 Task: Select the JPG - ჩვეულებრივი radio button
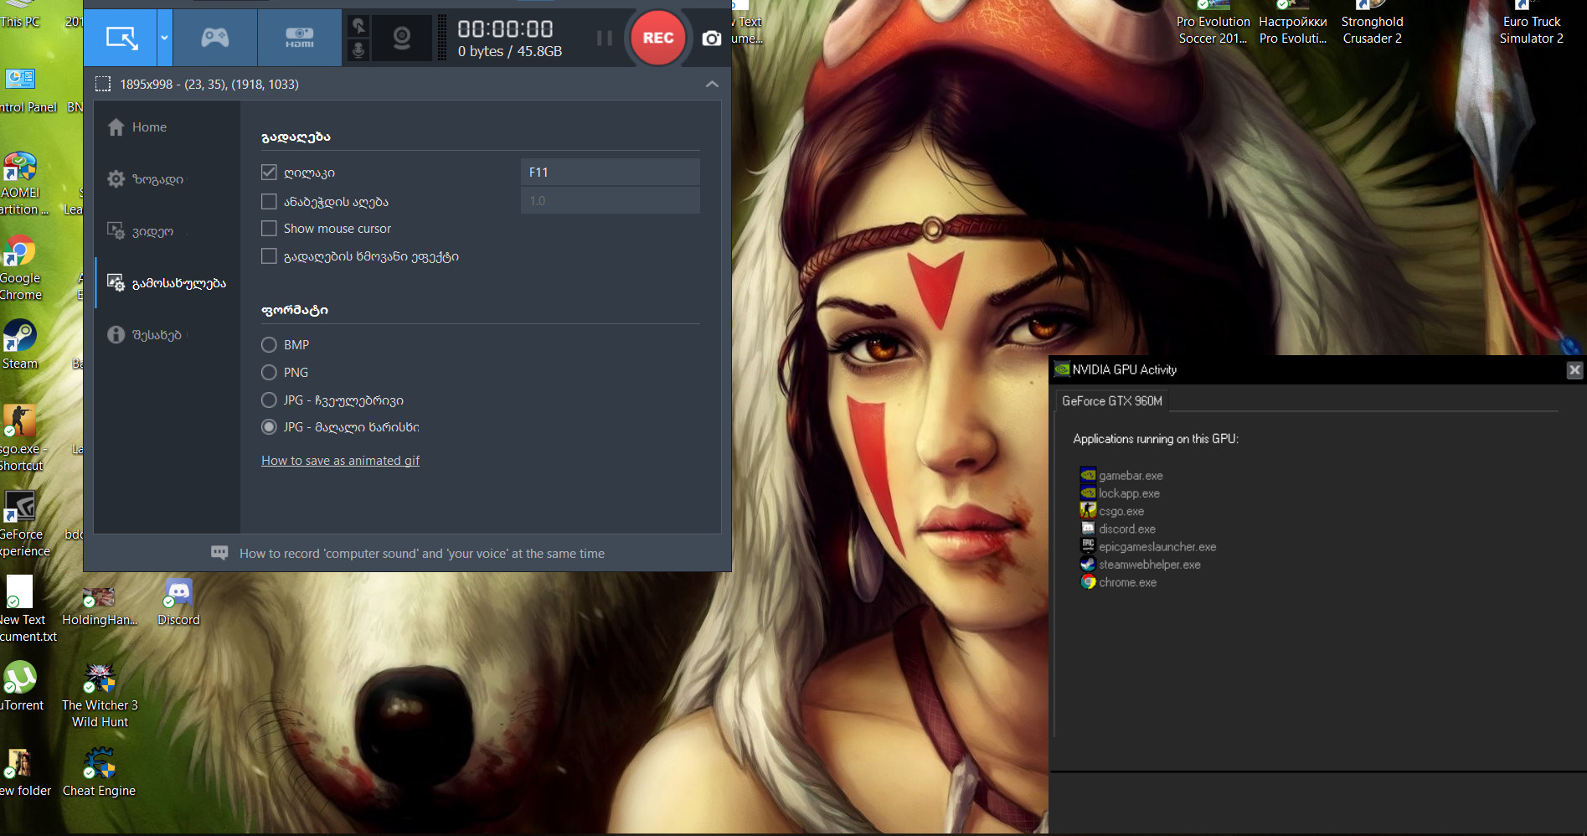269,400
